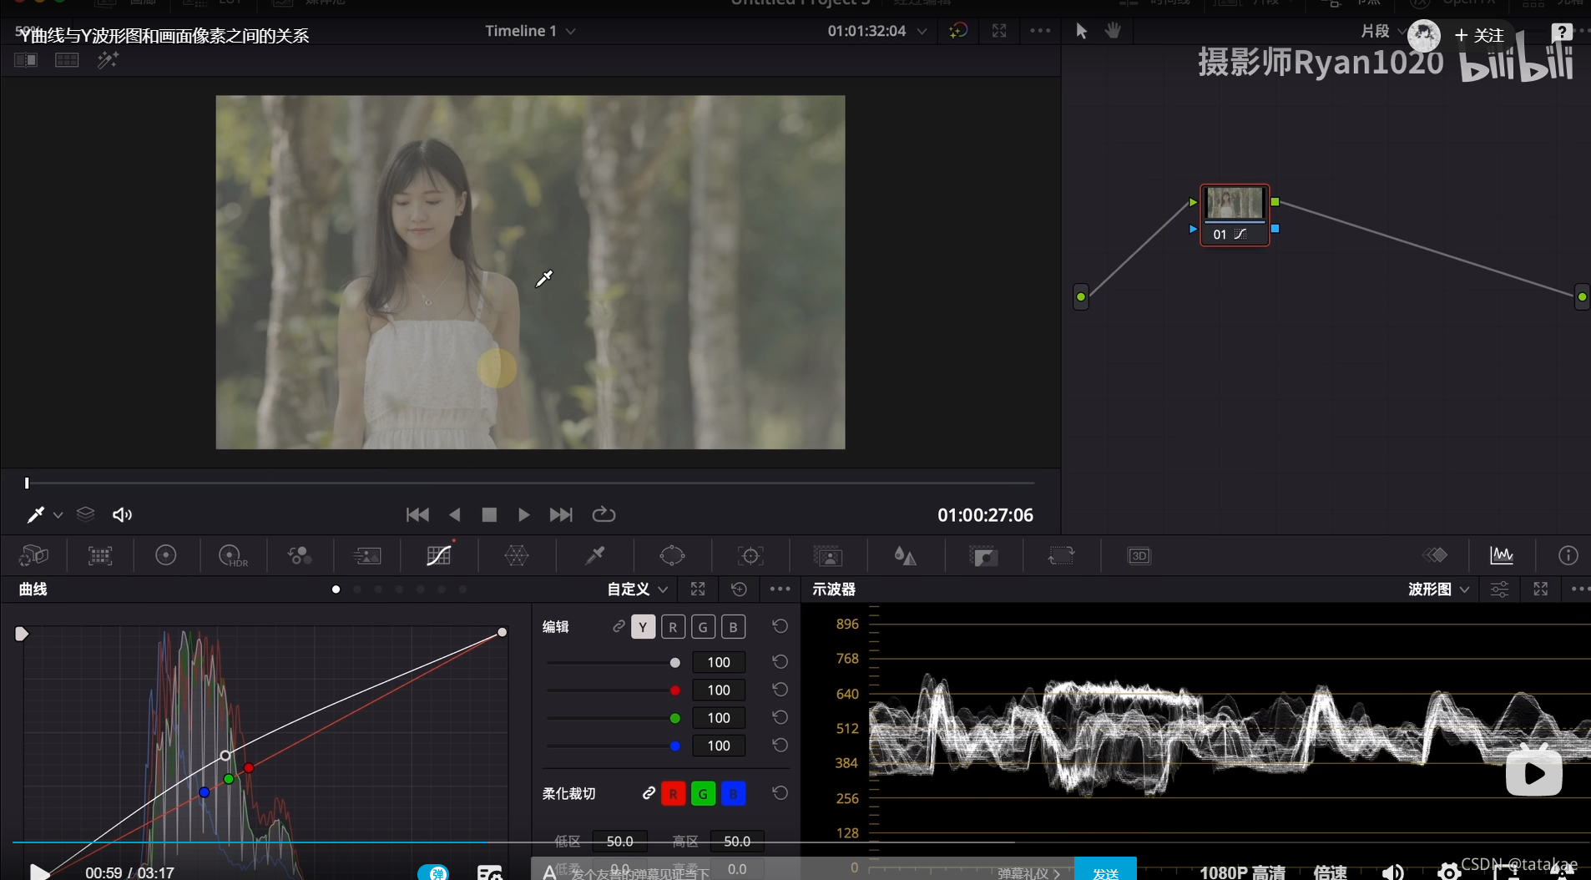Click the 低区 low soft value field

click(620, 841)
